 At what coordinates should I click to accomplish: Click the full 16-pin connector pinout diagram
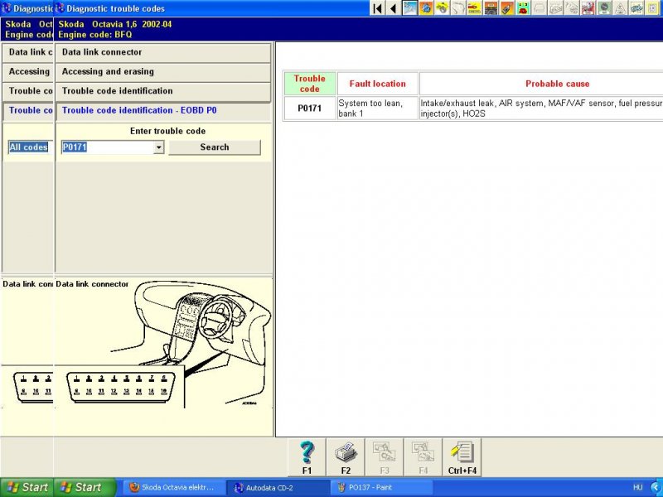pos(121,387)
